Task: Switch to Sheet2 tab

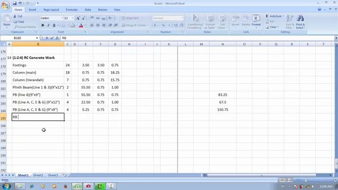Action: pos(38,175)
